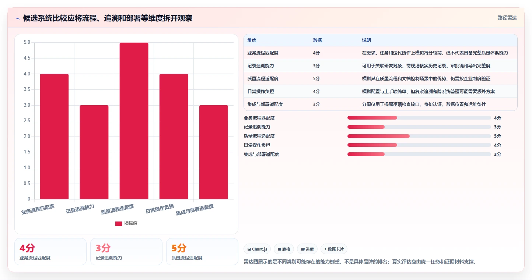Click the 记录追溯能力 progress bar
Screen dimensions: 532x280
pyautogui.click(x=419, y=127)
